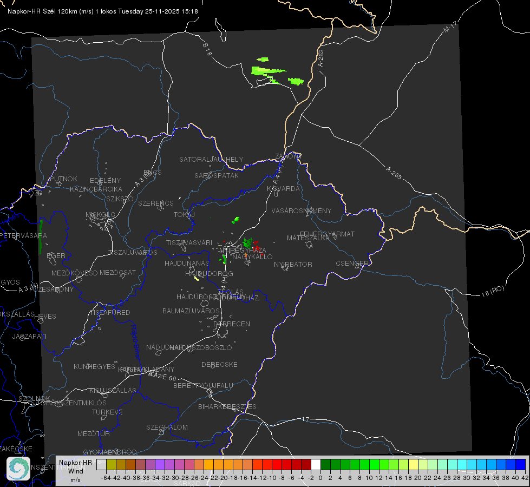The height and width of the screenshot is (487, 530).
Task: Click the green vertical echo west of Eger
Action: [41, 236]
